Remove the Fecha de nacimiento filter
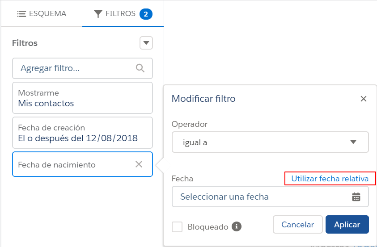 tap(139, 164)
